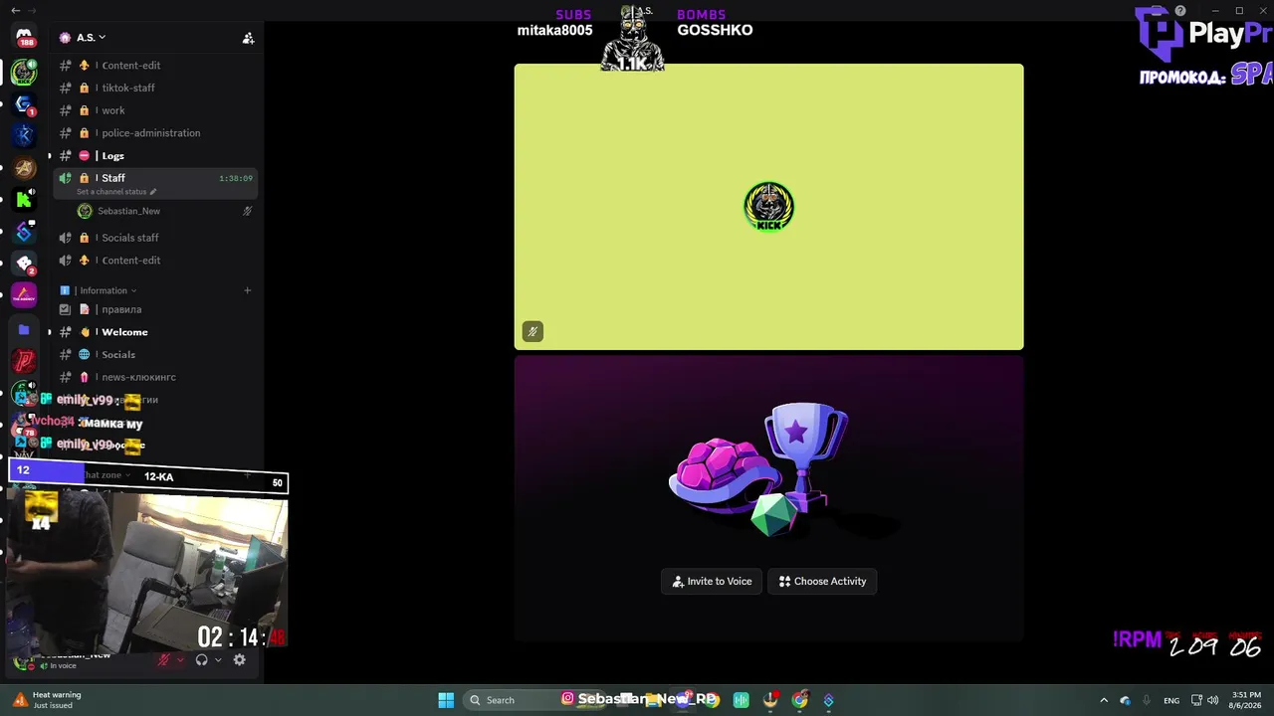Open Discord direct messages home
The height and width of the screenshot is (716, 1274).
(25, 38)
